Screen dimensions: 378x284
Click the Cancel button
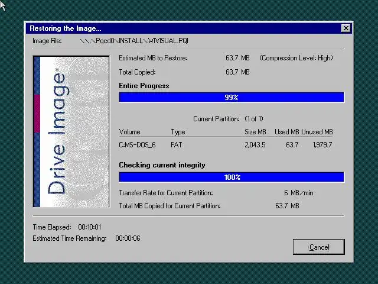tap(319, 247)
